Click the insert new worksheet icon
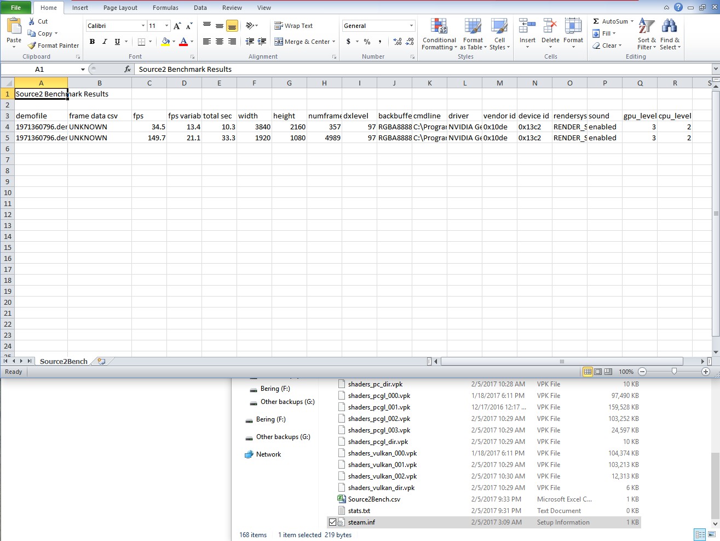This screenshot has width=720, height=541. point(102,361)
